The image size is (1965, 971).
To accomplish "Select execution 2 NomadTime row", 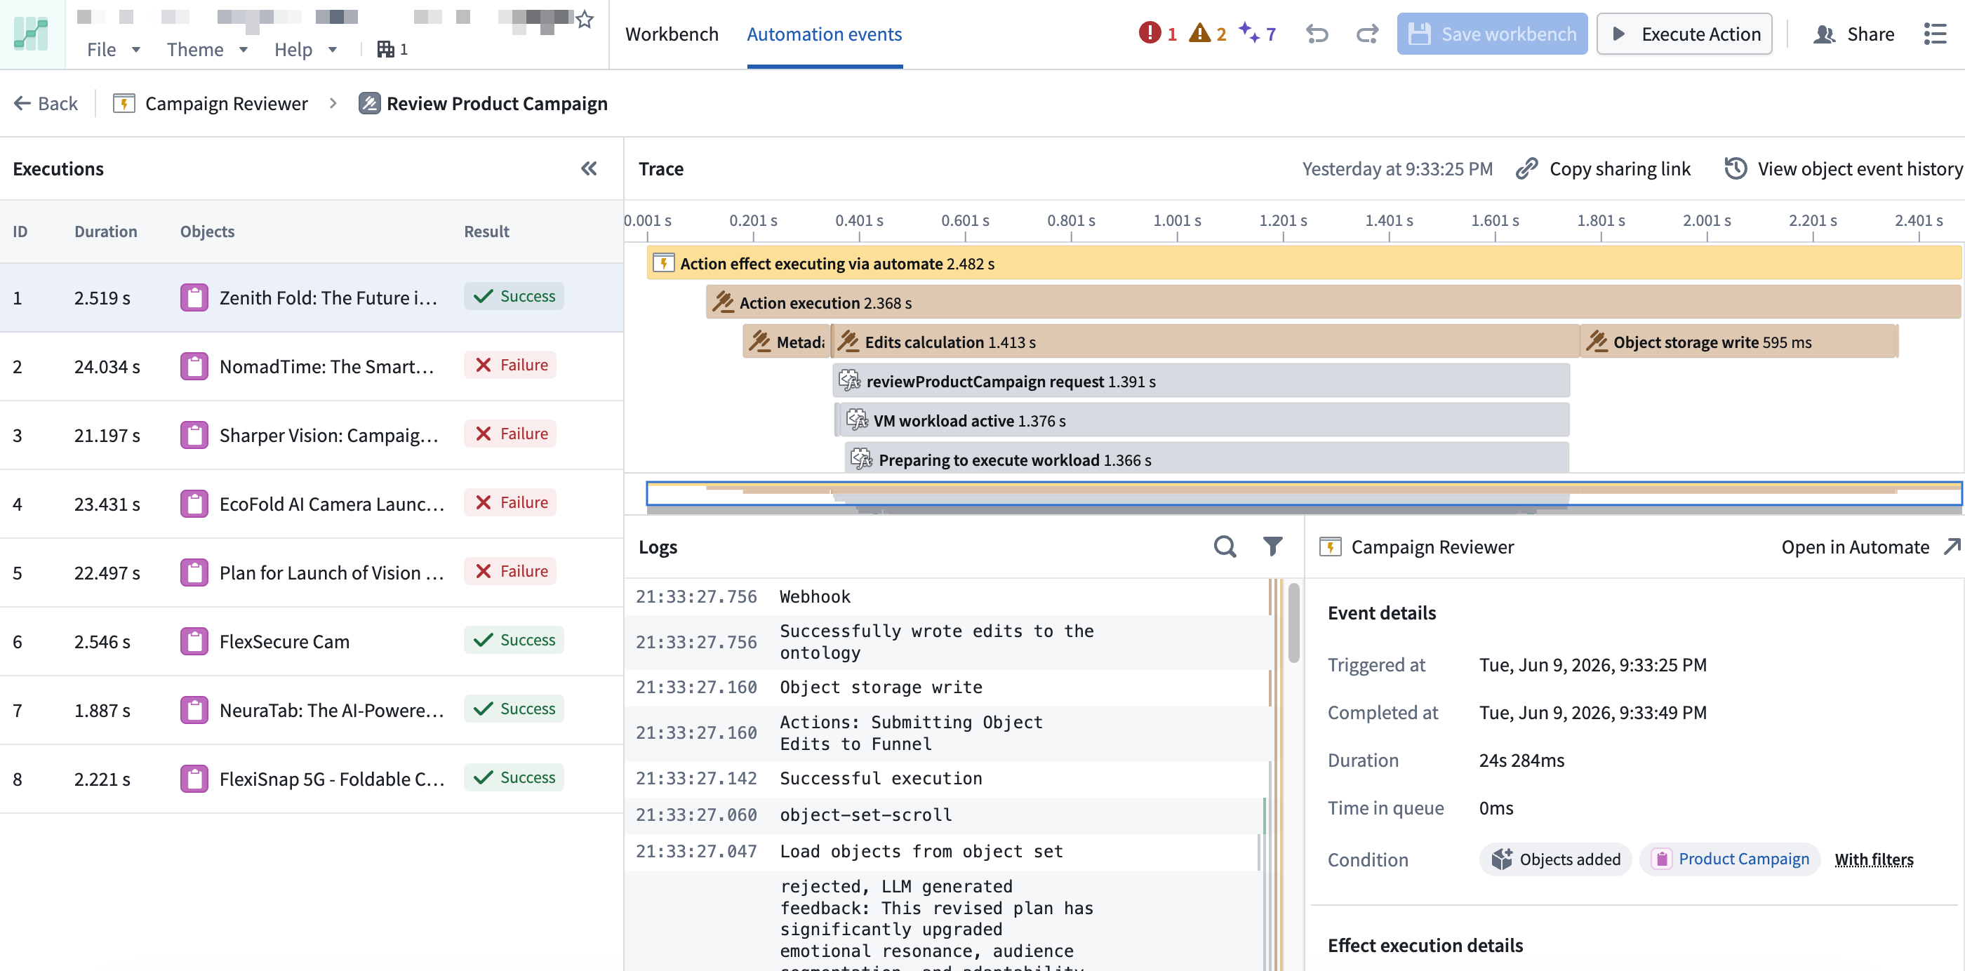I will click(311, 366).
